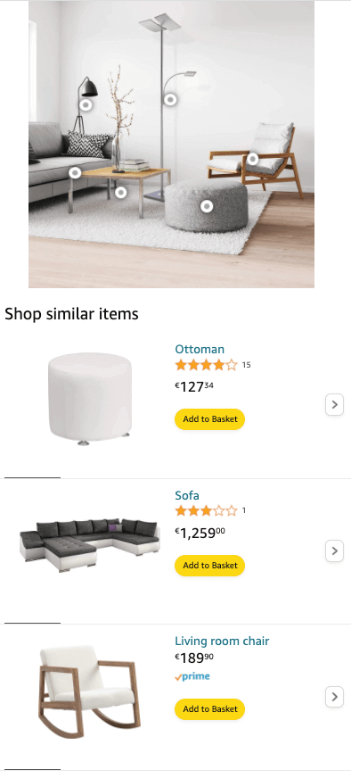
Task: Add the Sofa to basket
Action: tap(209, 565)
